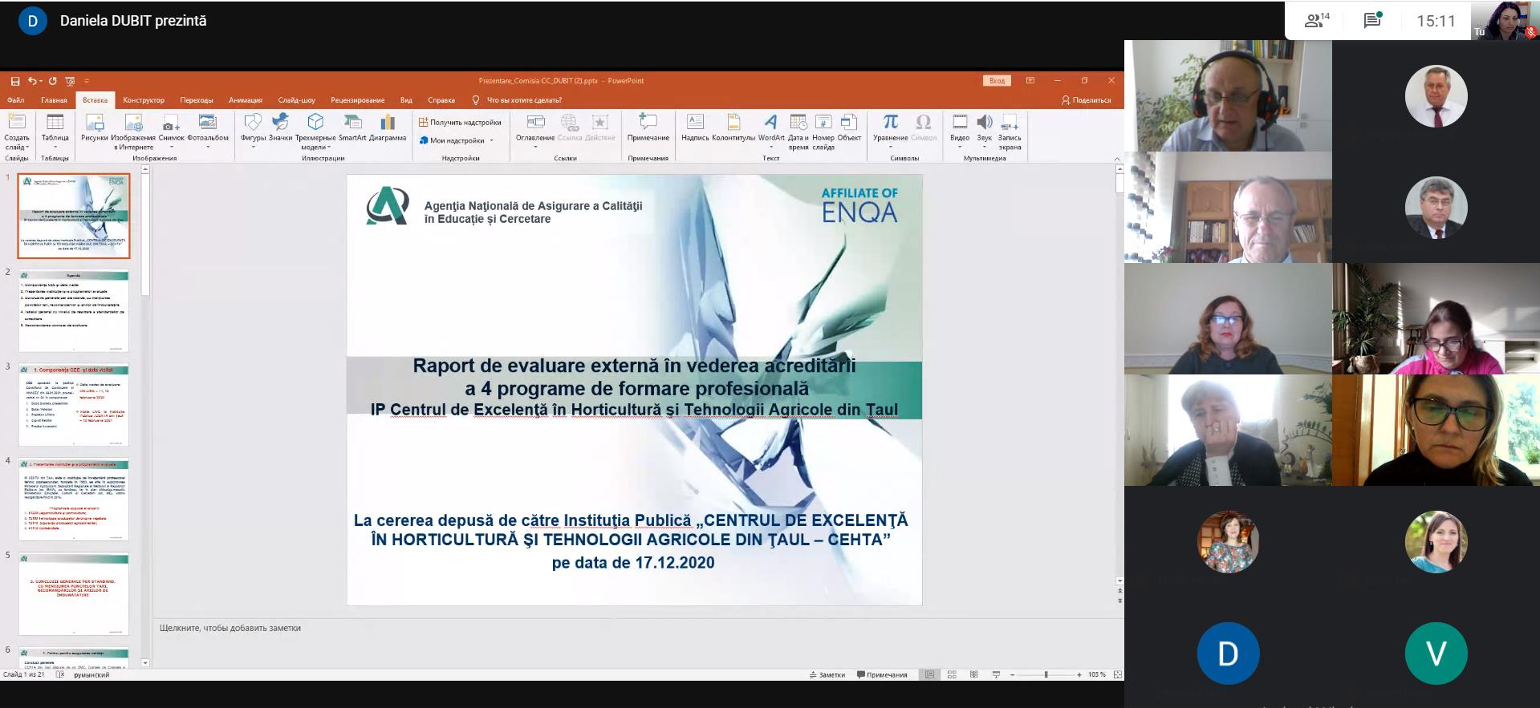Create a Фотоальбом photo album
This screenshot has width=1540, height=708.
click(208, 130)
